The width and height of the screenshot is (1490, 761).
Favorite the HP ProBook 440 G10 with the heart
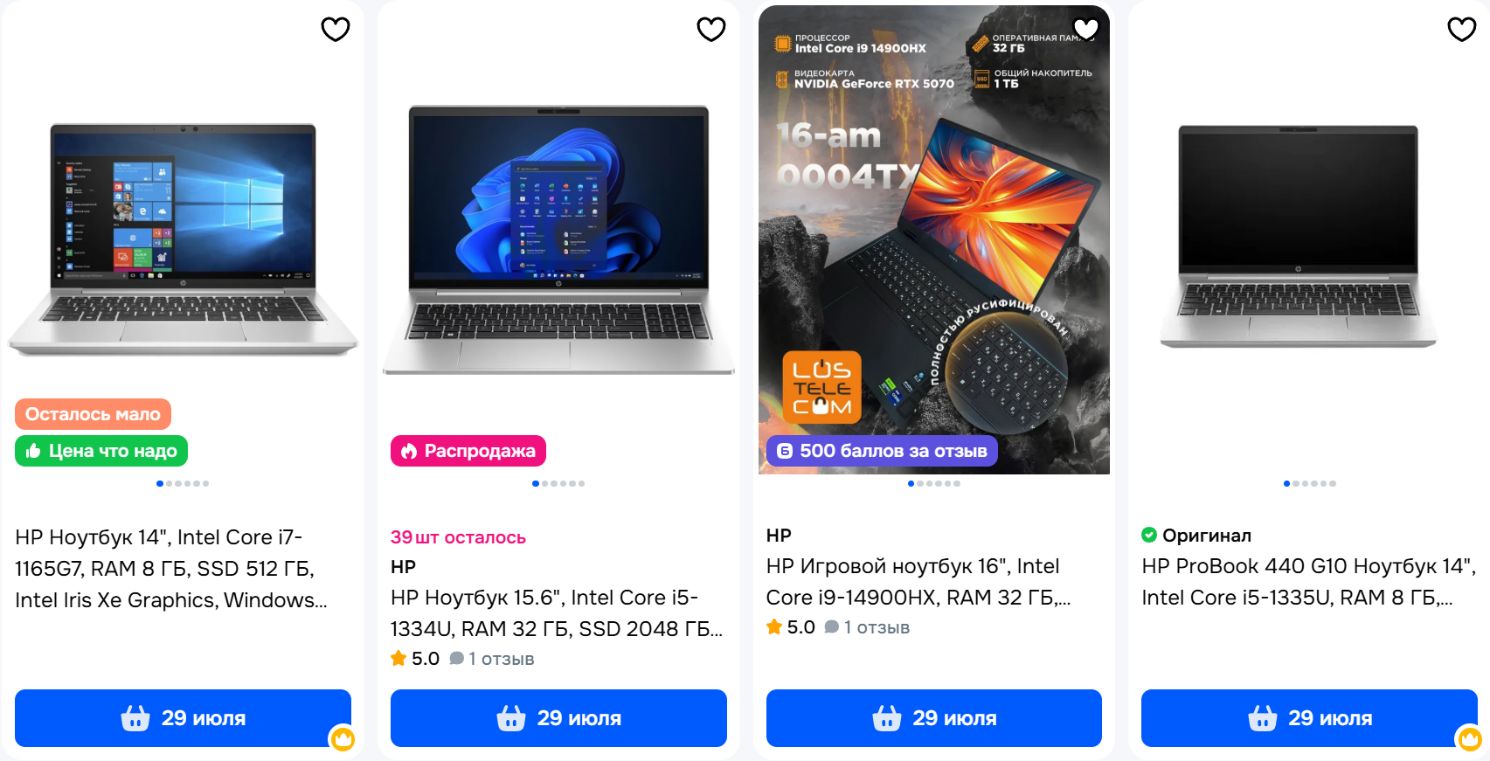coord(1462,29)
